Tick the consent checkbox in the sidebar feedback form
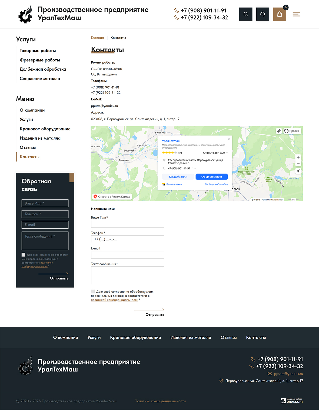Viewport: 319px width, 410px height. pyautogui.click(x=24, y=255)
